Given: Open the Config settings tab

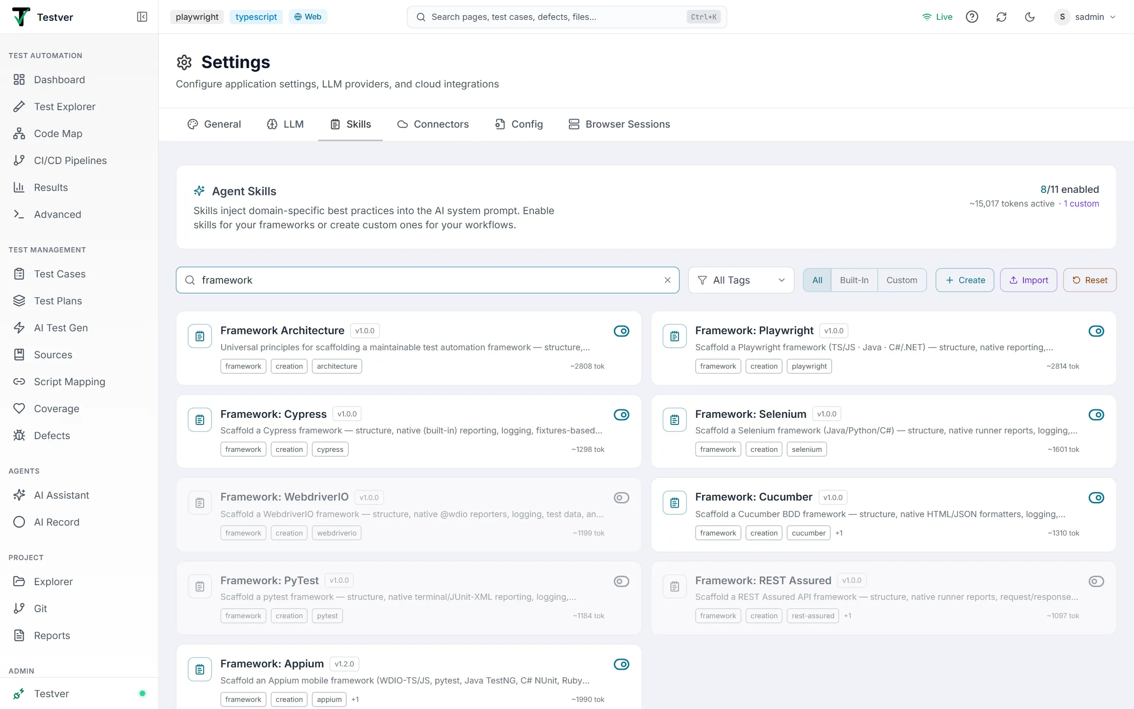Looking at the screenshot, I should [x=519, y=124].
